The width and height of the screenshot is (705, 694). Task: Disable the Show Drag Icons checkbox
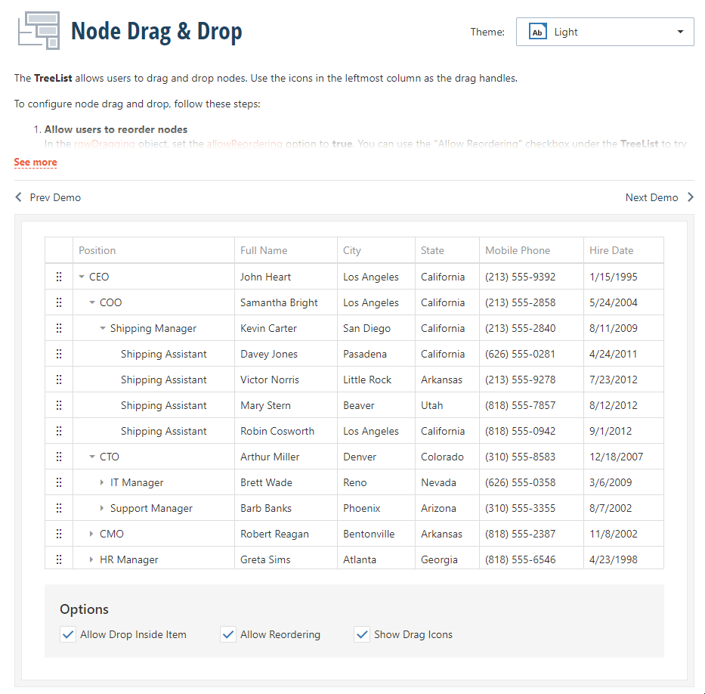(x=362, y=634)
